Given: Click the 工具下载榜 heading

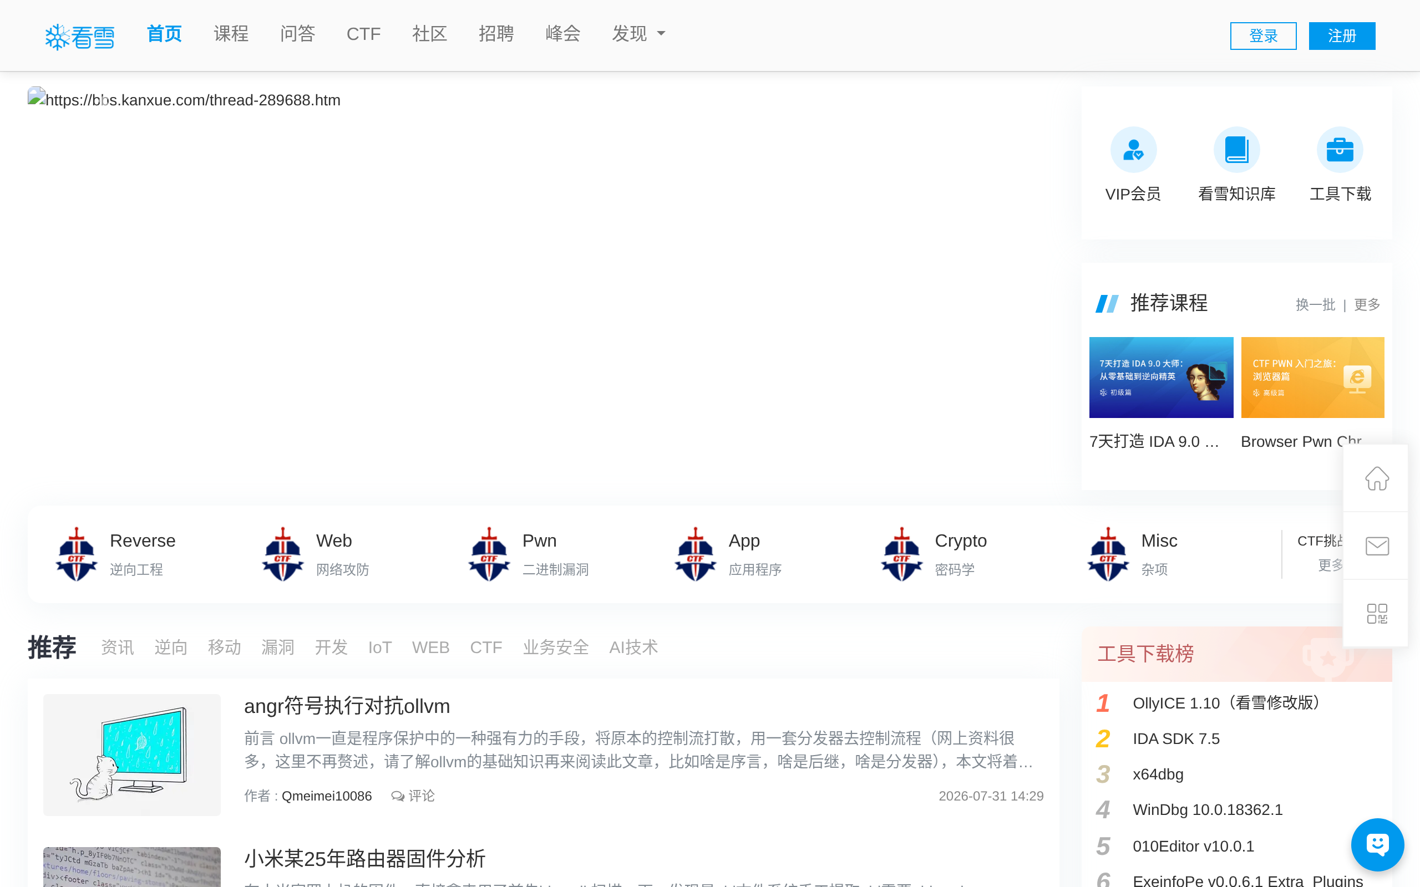Looking at the screenshot, I should point(1145,654).
